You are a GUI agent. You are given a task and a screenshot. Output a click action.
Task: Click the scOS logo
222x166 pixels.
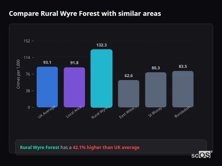click(x=202, y=155)
